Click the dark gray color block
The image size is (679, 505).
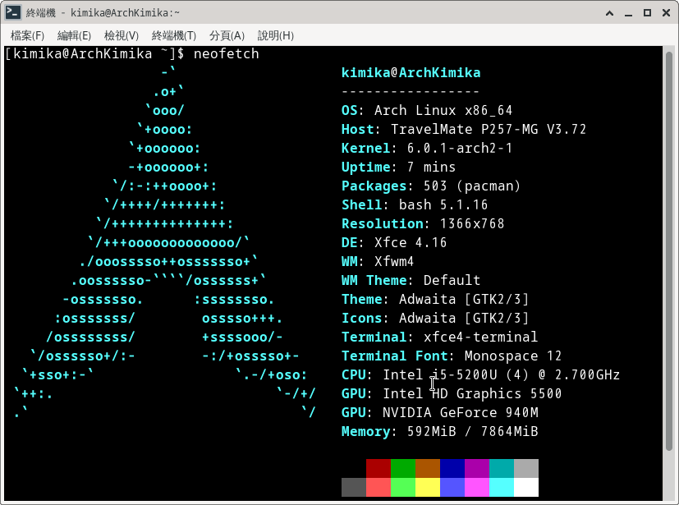(354, 487)
